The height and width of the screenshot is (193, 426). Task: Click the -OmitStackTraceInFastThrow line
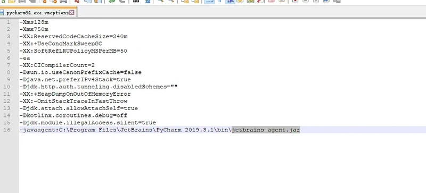[73, 101]
